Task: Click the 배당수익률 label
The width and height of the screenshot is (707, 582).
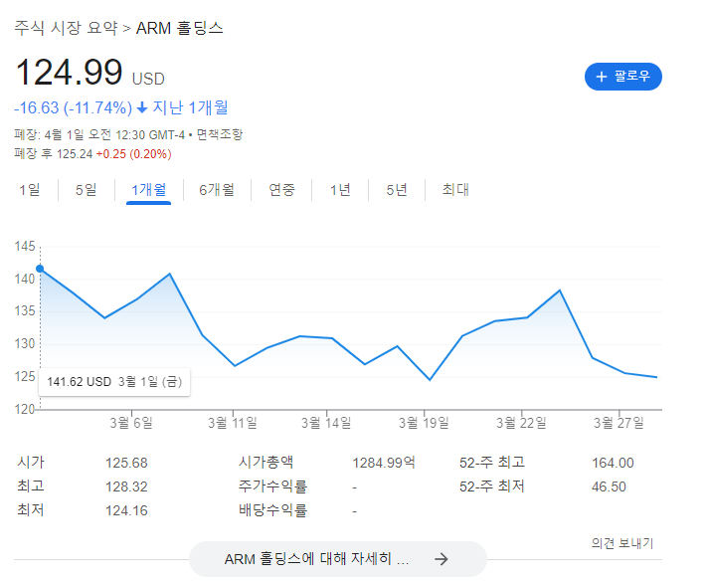Action: [273, 510]
